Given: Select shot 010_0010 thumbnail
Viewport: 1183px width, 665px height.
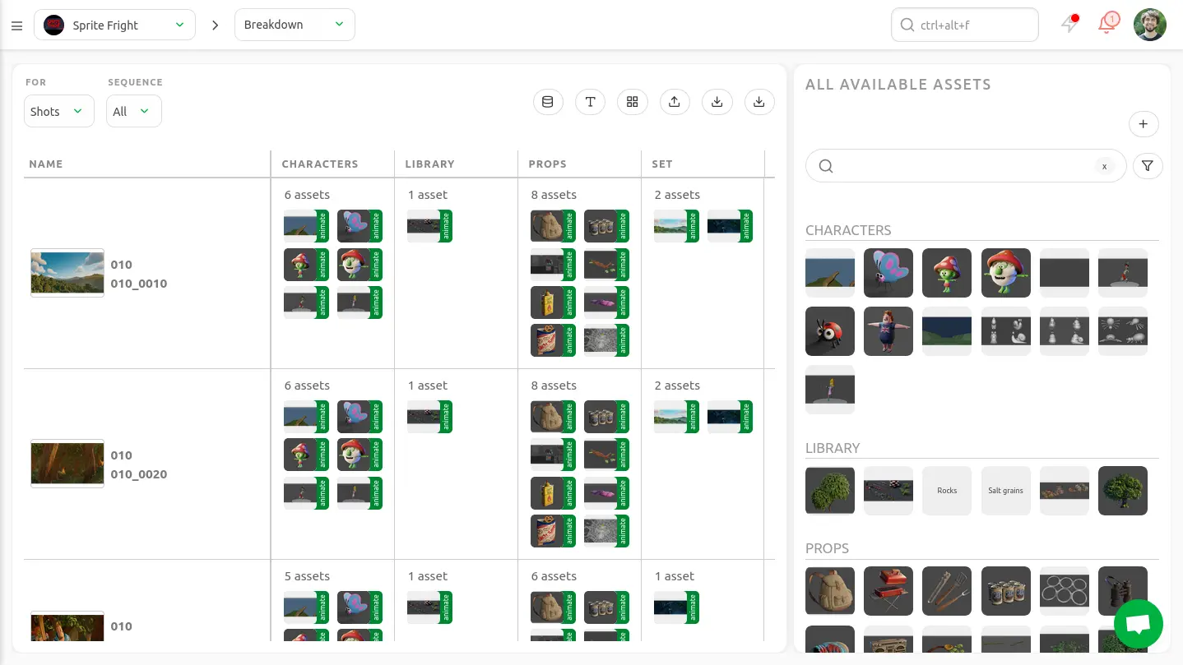Looking at the screenshot, I should click(x=67, y=273).
